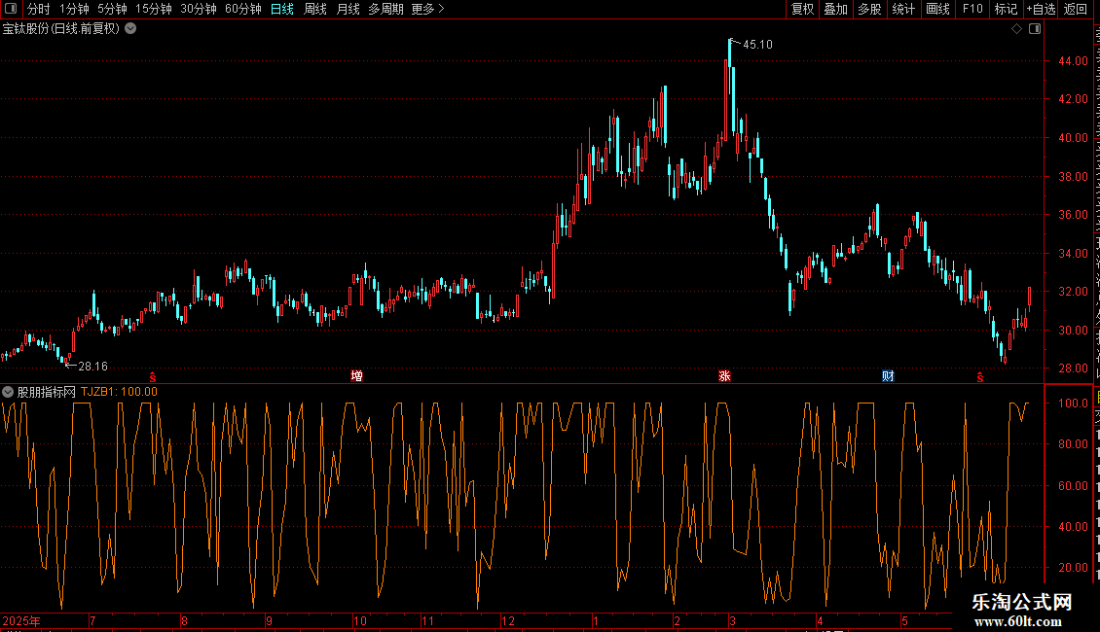Select the 日线 daily chart tab
Viewport: 1100px width, 632px height.
(x=282, y=9)
